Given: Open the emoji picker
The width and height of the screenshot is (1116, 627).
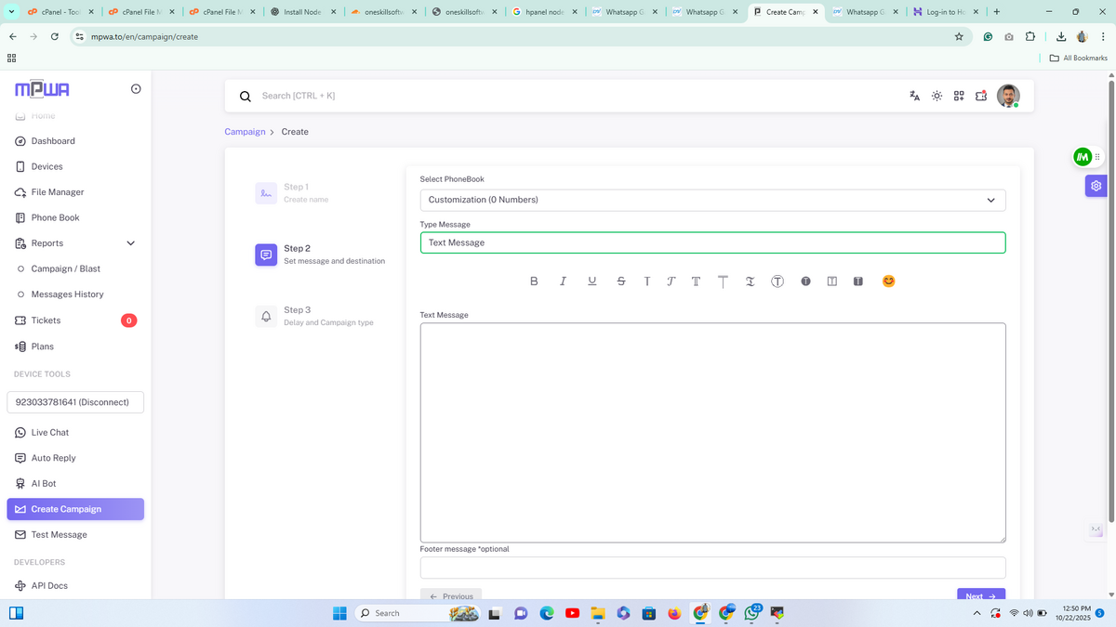Looking at the screenshot, I should [x=888, y=281].
